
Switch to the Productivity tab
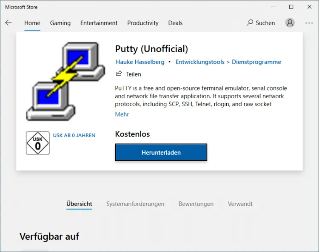142,23
